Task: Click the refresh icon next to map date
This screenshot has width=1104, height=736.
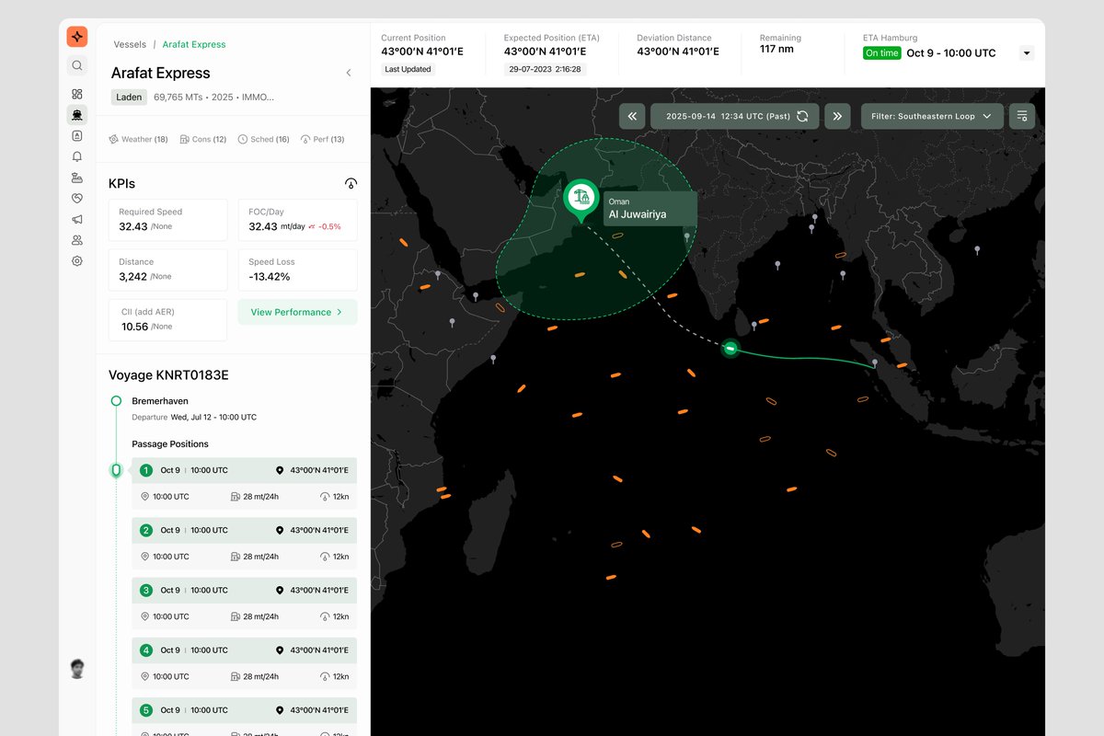Action: (802, 116)
